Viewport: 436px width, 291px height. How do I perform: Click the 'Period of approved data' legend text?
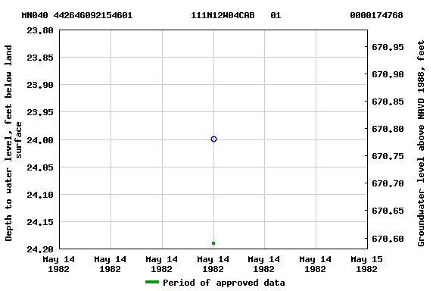click(x=224, y=283)
